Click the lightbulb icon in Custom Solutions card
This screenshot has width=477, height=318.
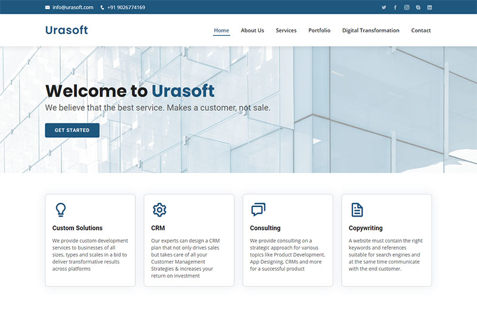[61, 209]
